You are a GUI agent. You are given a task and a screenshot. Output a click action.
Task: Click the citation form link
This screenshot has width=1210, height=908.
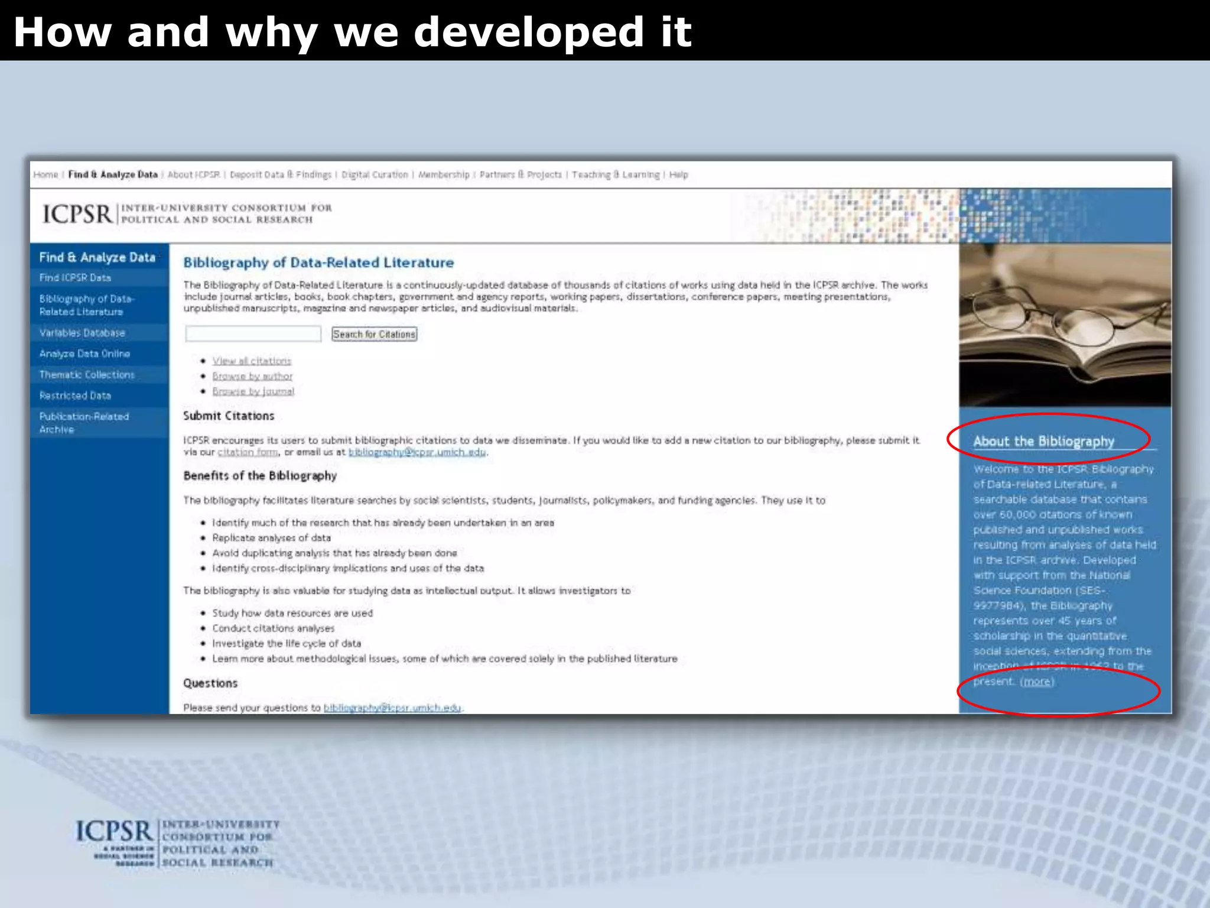[248, 452]
